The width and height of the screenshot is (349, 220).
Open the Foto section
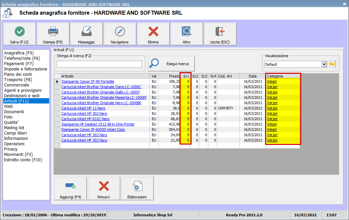(x=8, y=117)
